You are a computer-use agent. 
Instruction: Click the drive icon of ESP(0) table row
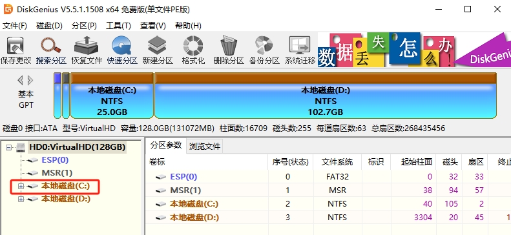pos(161,177)
